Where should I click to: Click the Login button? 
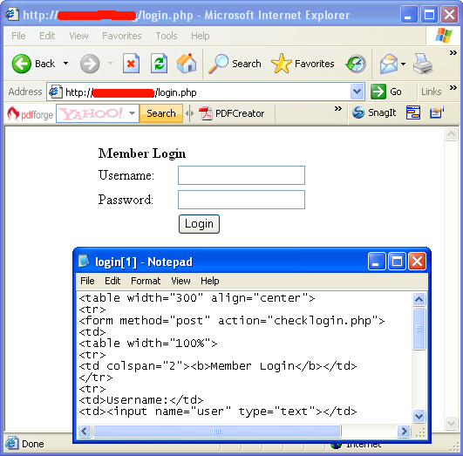click(199, 224)
